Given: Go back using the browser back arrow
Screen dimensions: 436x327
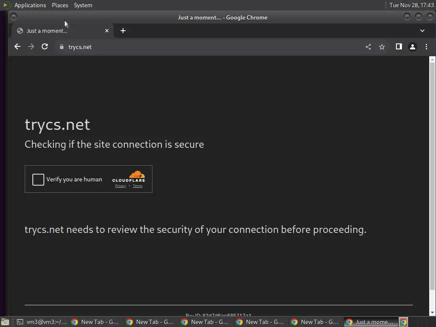Looking at the screenshot, I should coord(17,47).
